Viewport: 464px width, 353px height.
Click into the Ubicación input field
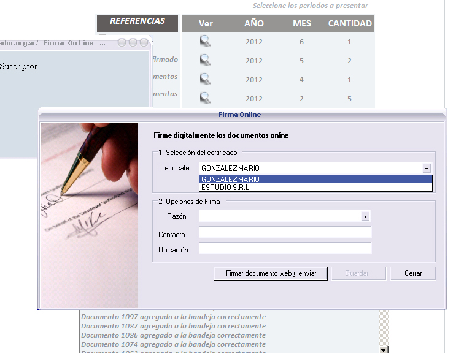(285, 248)
